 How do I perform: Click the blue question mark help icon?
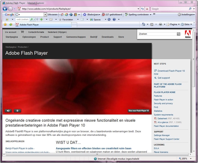pos(114,20)
